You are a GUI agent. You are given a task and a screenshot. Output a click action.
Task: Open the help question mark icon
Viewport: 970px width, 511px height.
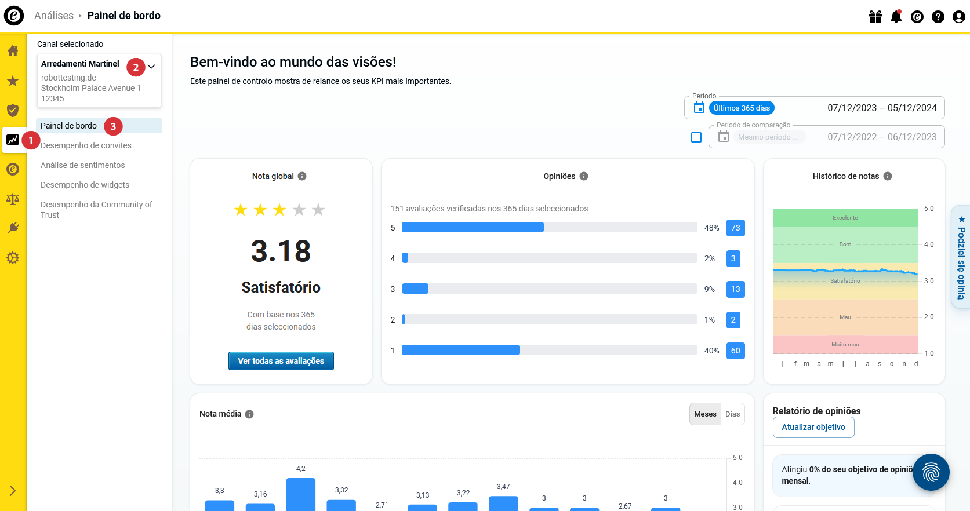[x=938, y=17]
